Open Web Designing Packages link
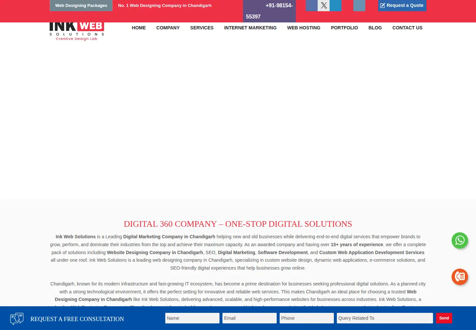 click(81, 5)
